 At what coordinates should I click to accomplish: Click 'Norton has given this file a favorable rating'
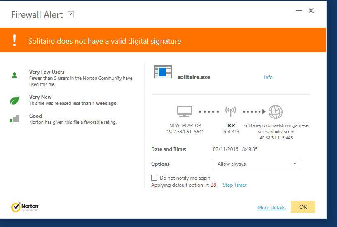pos(73,122)
